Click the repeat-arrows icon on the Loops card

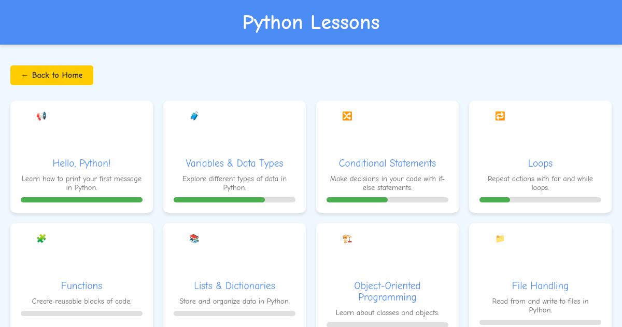click(500, 116)
